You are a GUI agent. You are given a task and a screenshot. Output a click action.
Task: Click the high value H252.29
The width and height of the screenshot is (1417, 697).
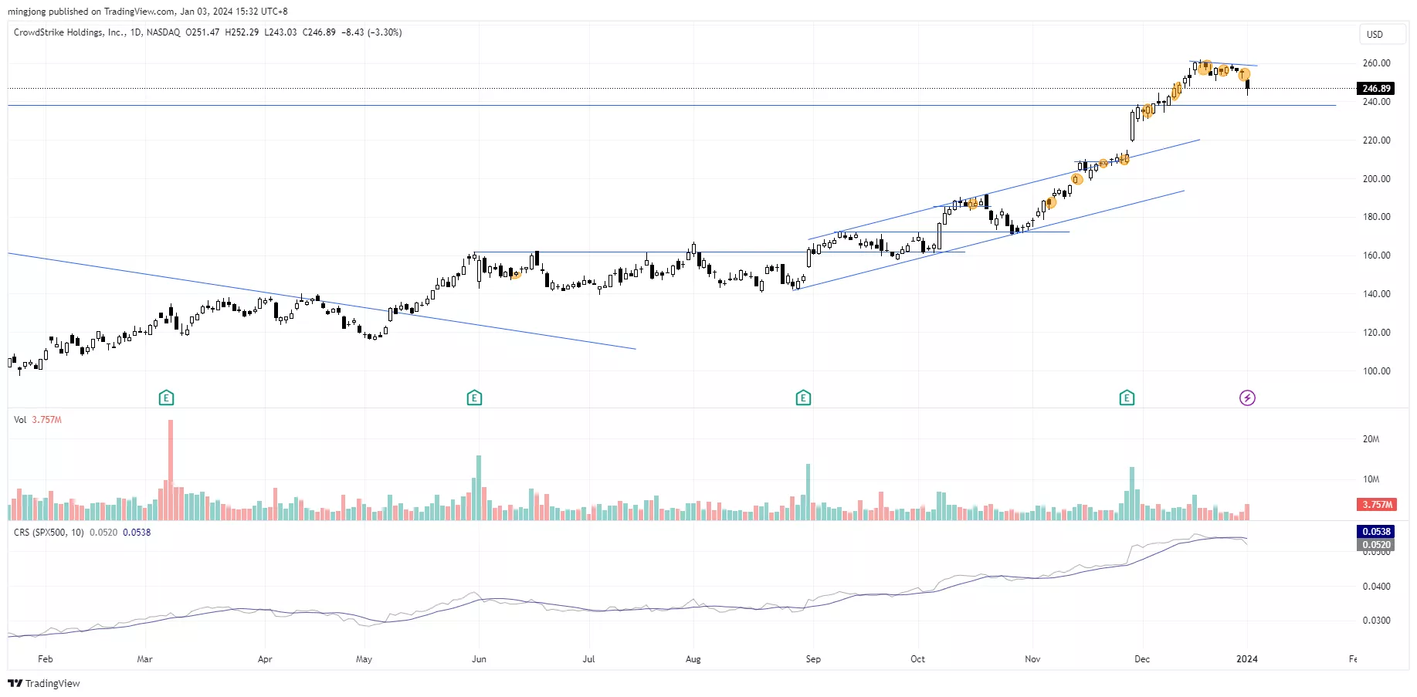coord(242,32)
